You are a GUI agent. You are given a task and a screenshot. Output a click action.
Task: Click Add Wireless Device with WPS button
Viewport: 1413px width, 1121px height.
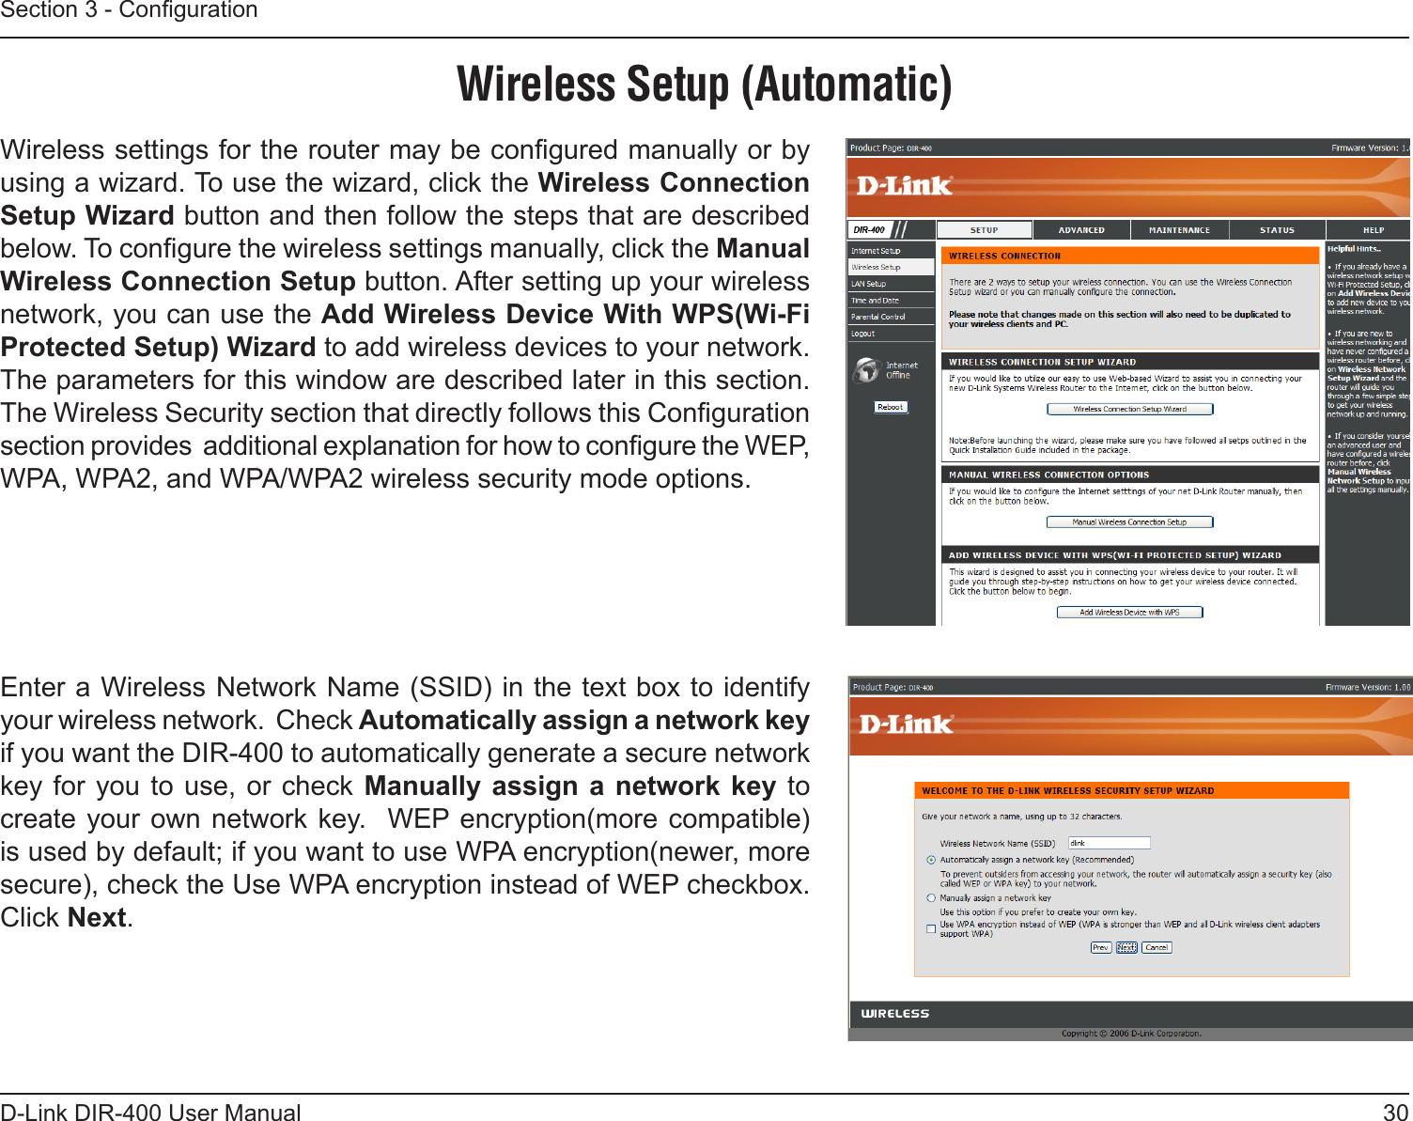coord(1129,612)
